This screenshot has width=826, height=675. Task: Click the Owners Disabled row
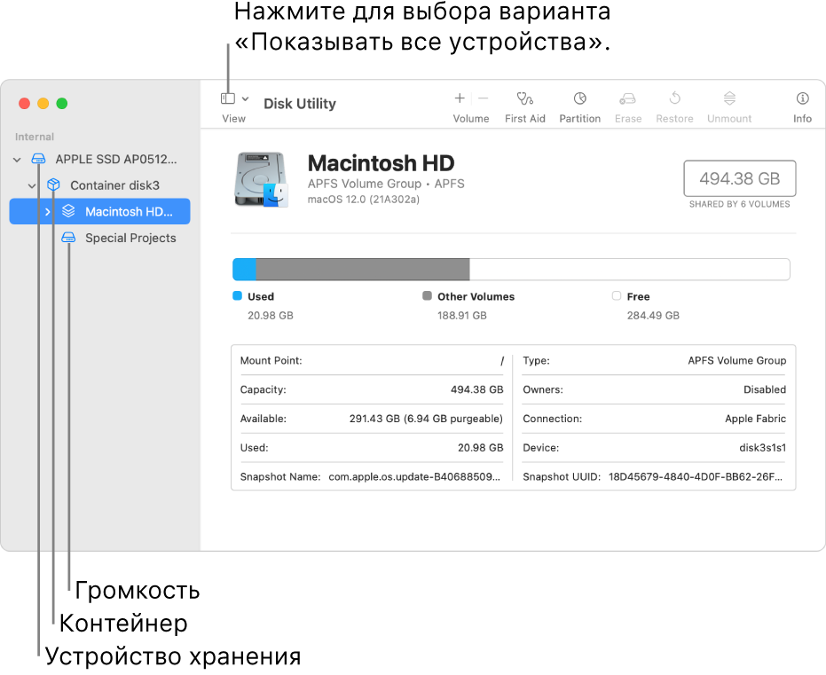(654, 389)
